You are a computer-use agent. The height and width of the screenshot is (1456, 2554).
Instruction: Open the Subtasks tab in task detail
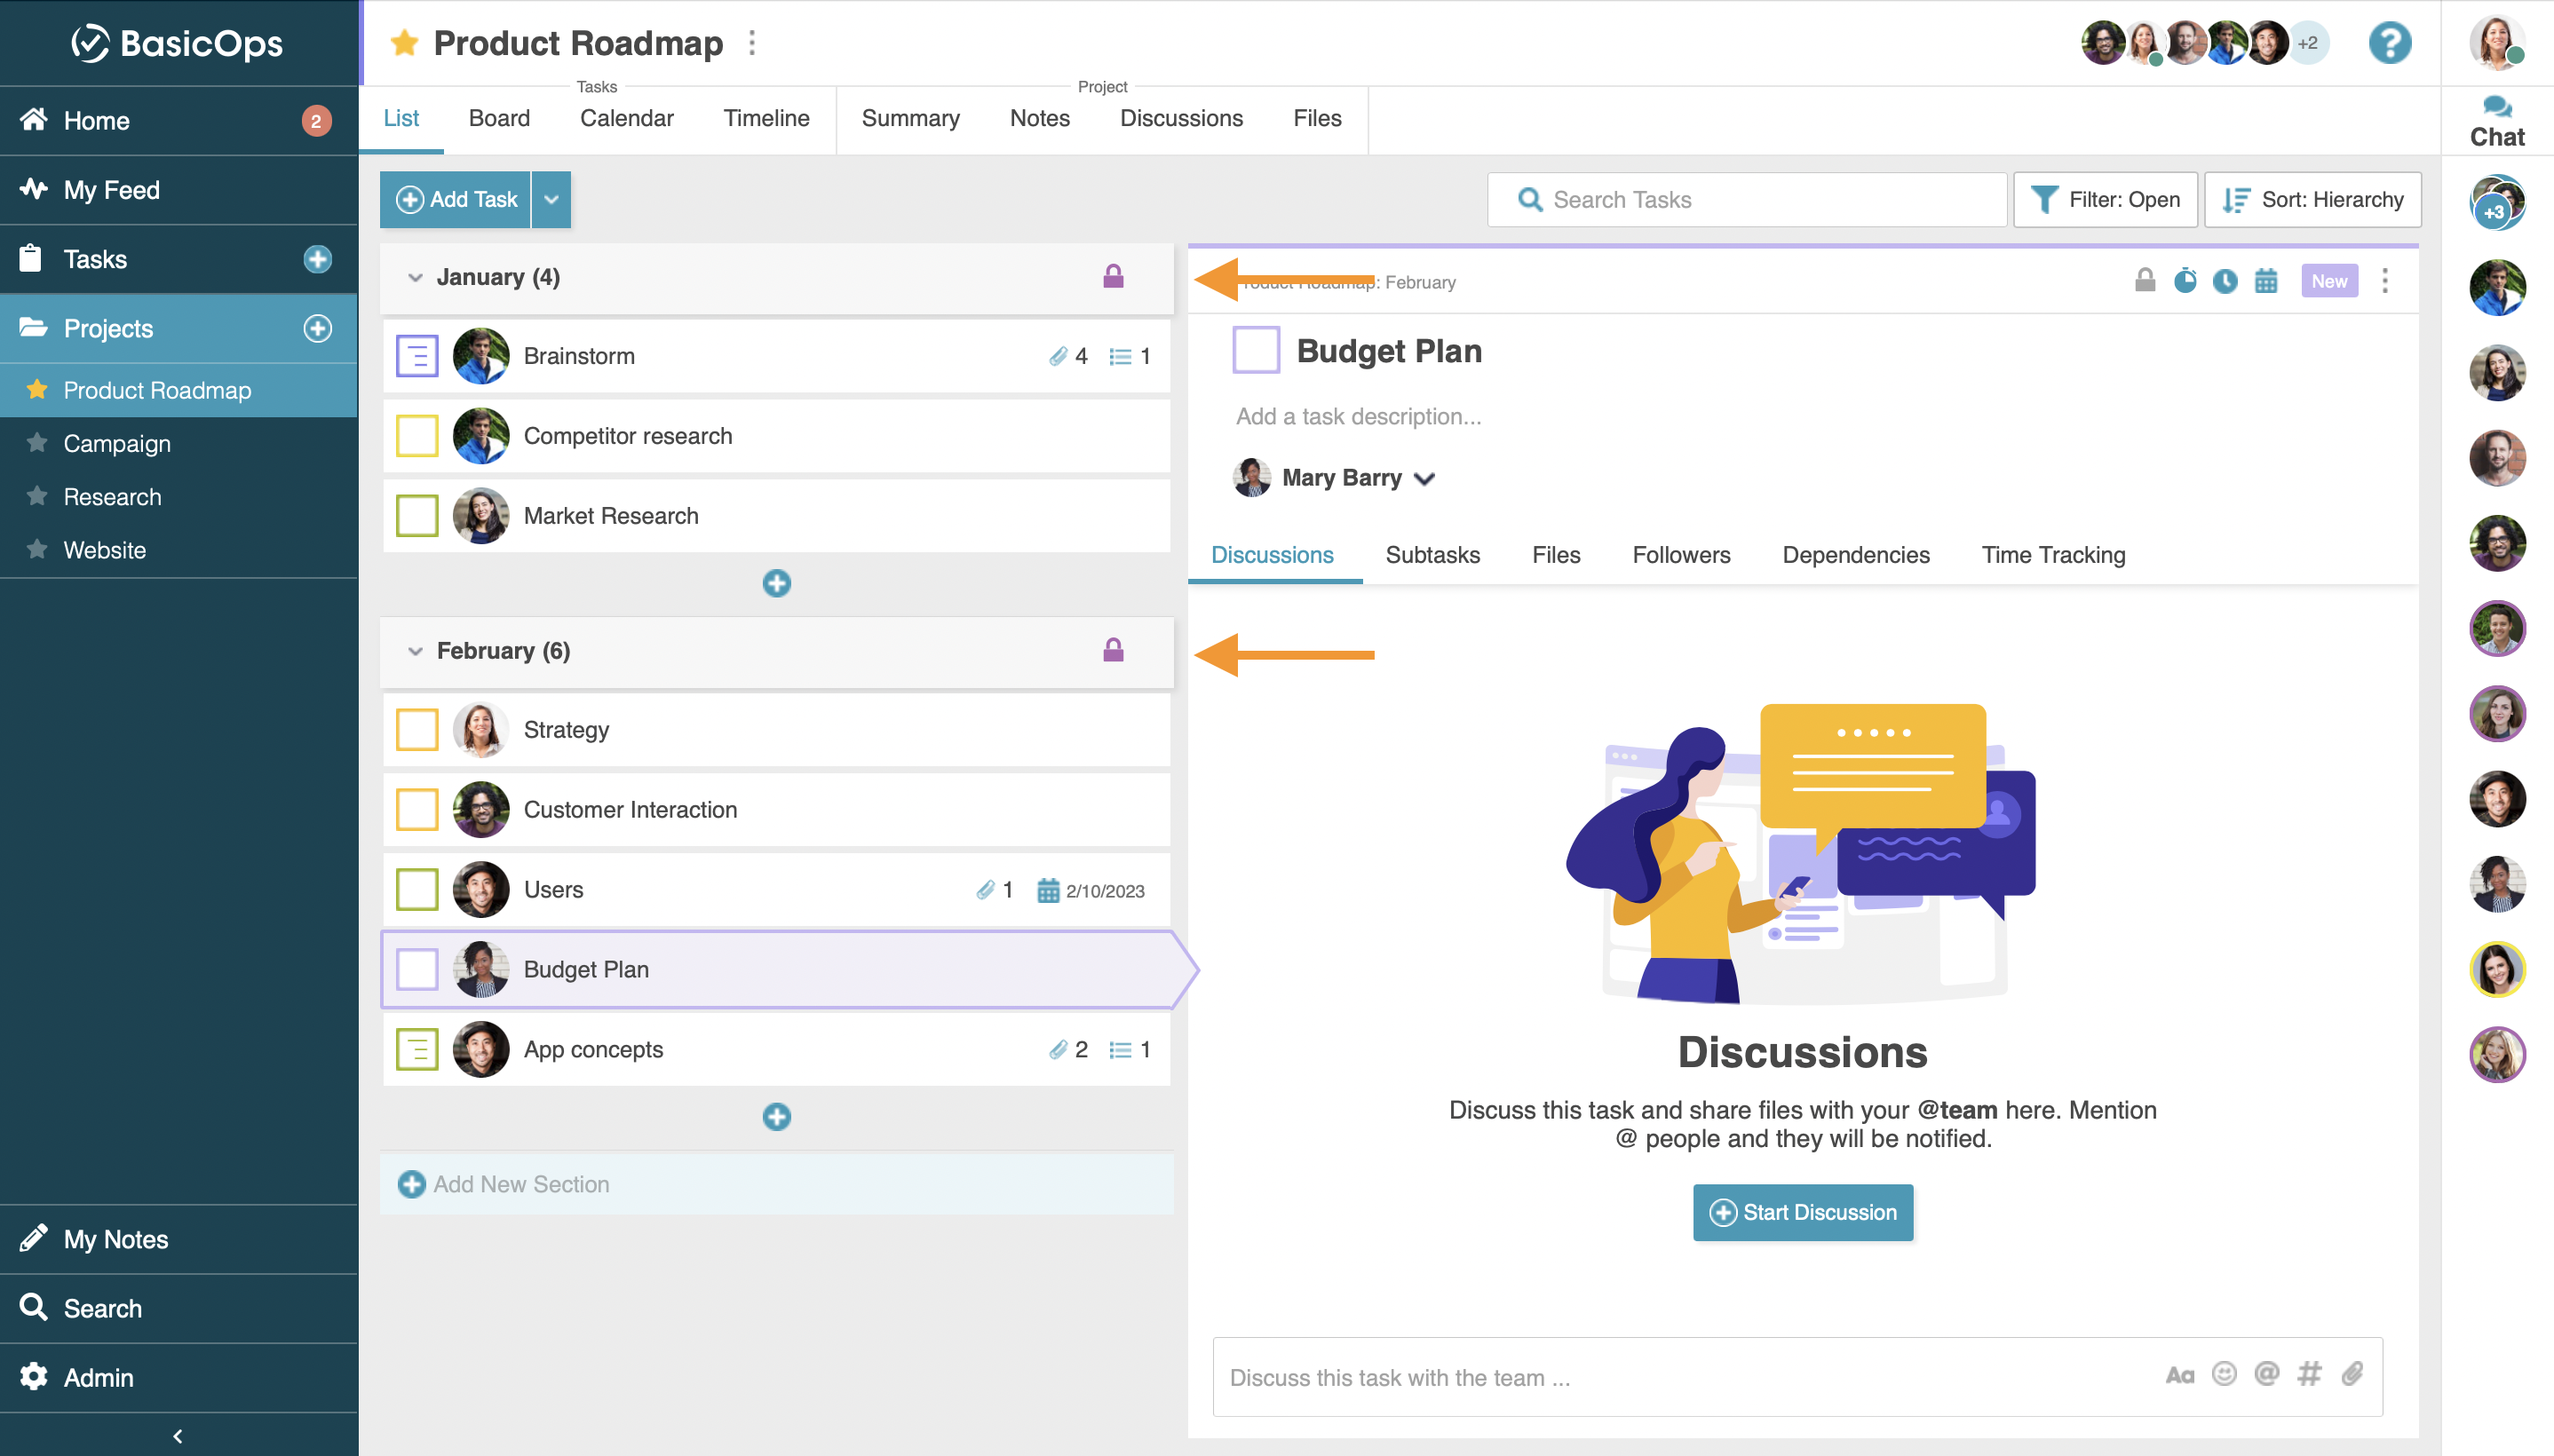coord(1432,555)
